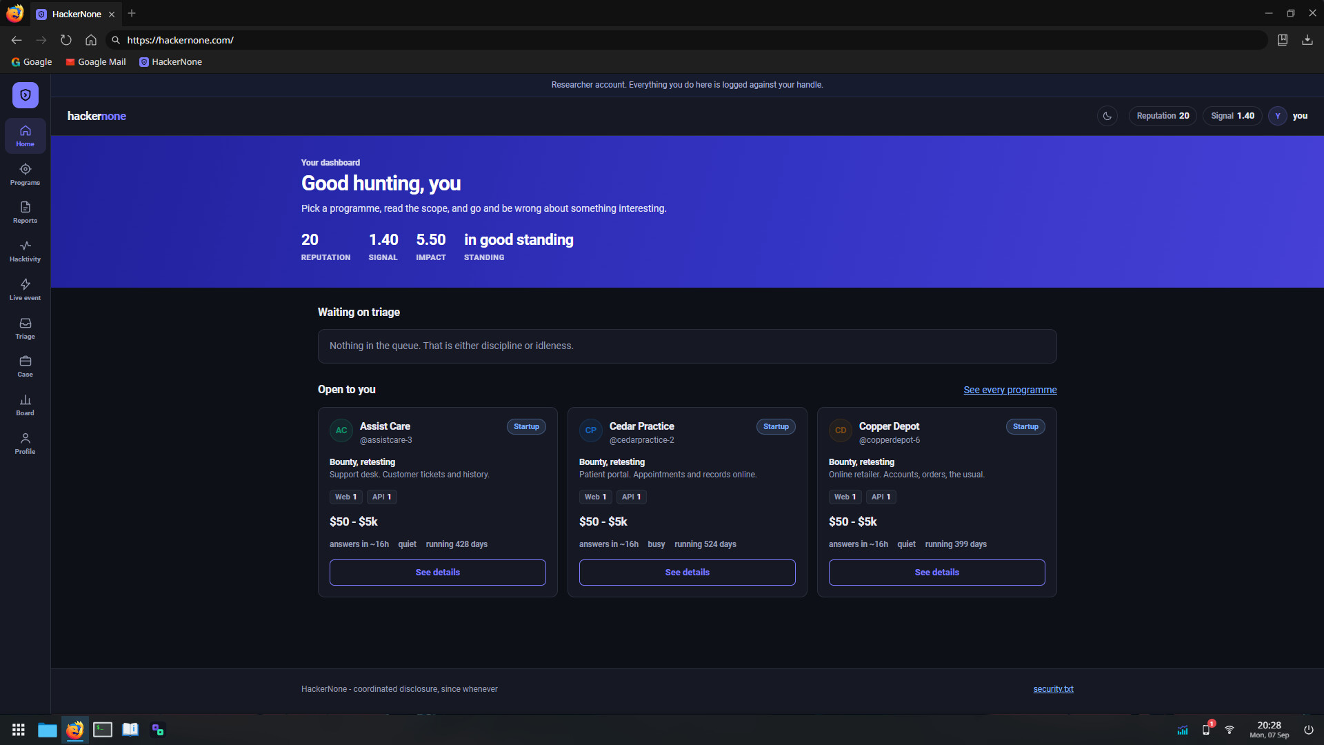Click the CP avatar on Cedar Practice
The image size is (1324, 745).
[591, 430]
